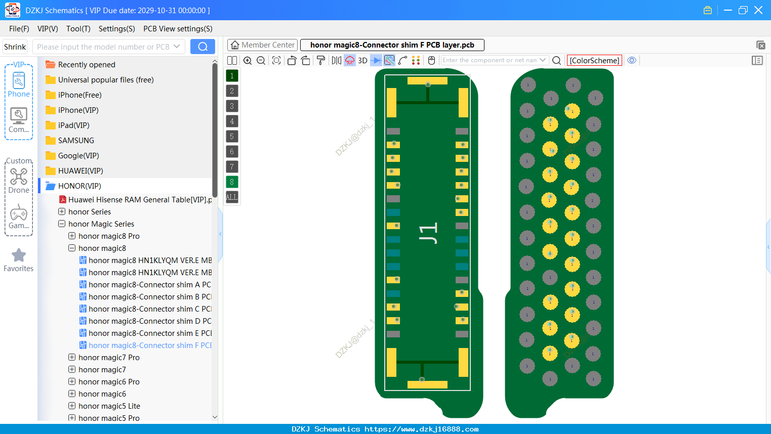Rotate PCB counter-clockwise icon
Screen dimensions: 771x434
[292, 60]
